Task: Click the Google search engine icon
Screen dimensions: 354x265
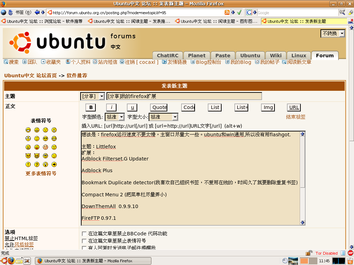Action: (x=249, y=12)
